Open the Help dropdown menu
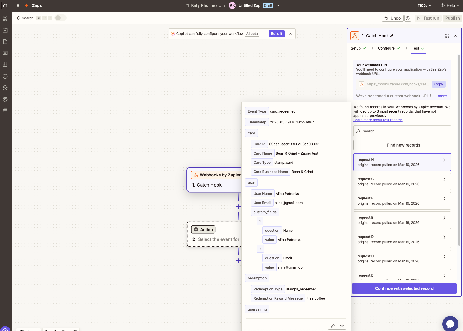The image size is (463, 331). pos(450,5)
